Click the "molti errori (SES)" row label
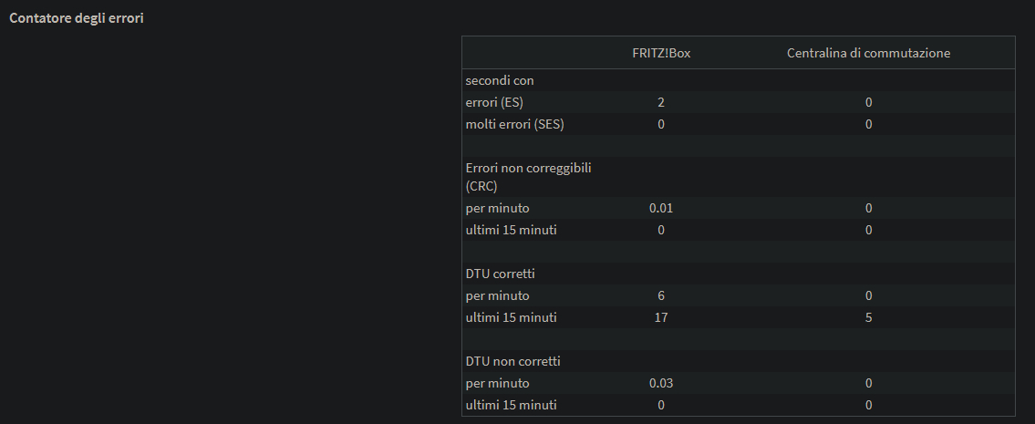The width and height of the screenshot is (1035, 424). coord(514,124)
